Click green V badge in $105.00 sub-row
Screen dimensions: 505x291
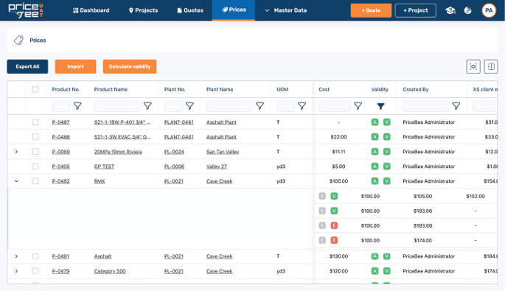[x=334, y=196]
